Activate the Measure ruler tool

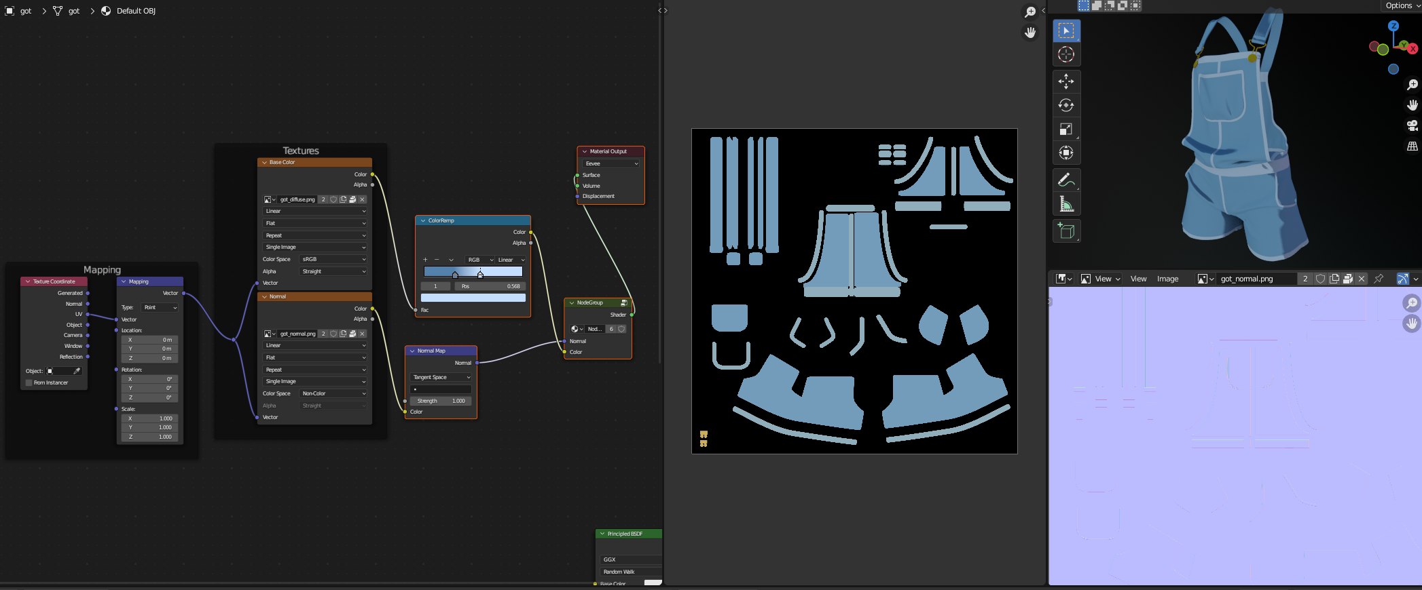tap(1066, 204)
